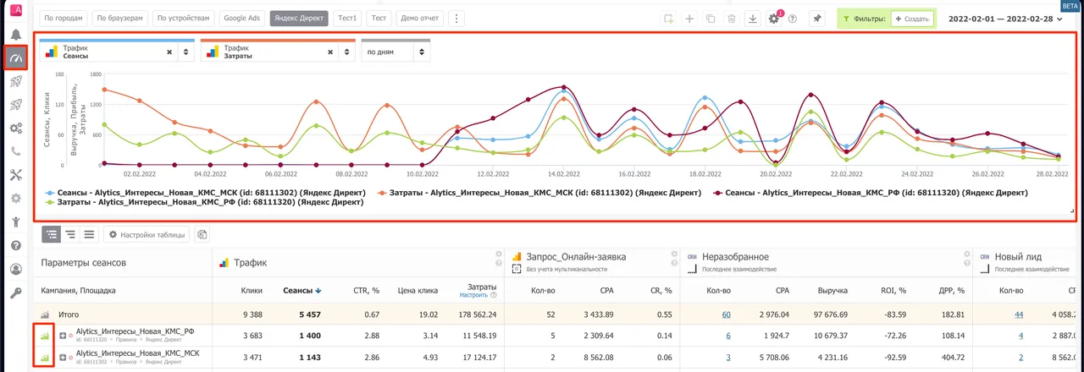Viewport: 1084px width, 372px height.
Task: Sort by Сеансы column header
Action: 301,291
